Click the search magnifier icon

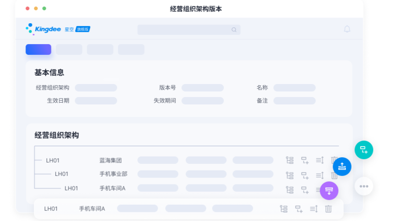pyautogui.click(x=234, y=30)
